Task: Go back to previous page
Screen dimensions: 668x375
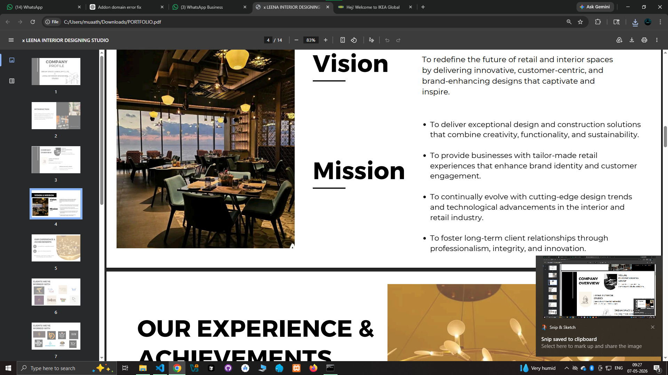Action: click(x=8, y=22)
